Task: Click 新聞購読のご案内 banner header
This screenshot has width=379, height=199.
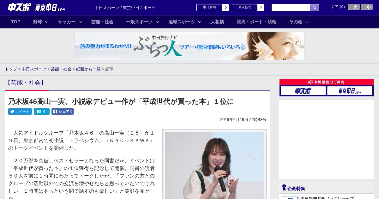Action: tap(327, 82)
